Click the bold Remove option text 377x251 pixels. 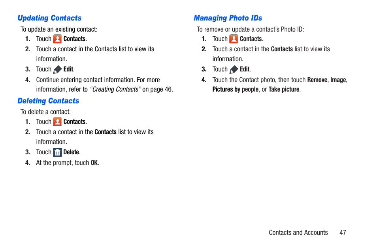317,80
